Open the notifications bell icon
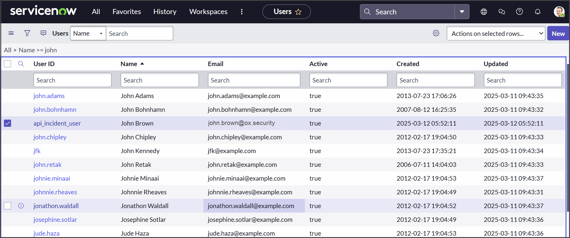Screen dimensions: 570x238 pos(538,12)
